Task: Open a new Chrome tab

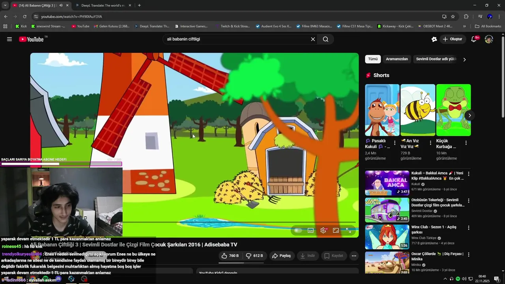Action: tap(139, 6)
